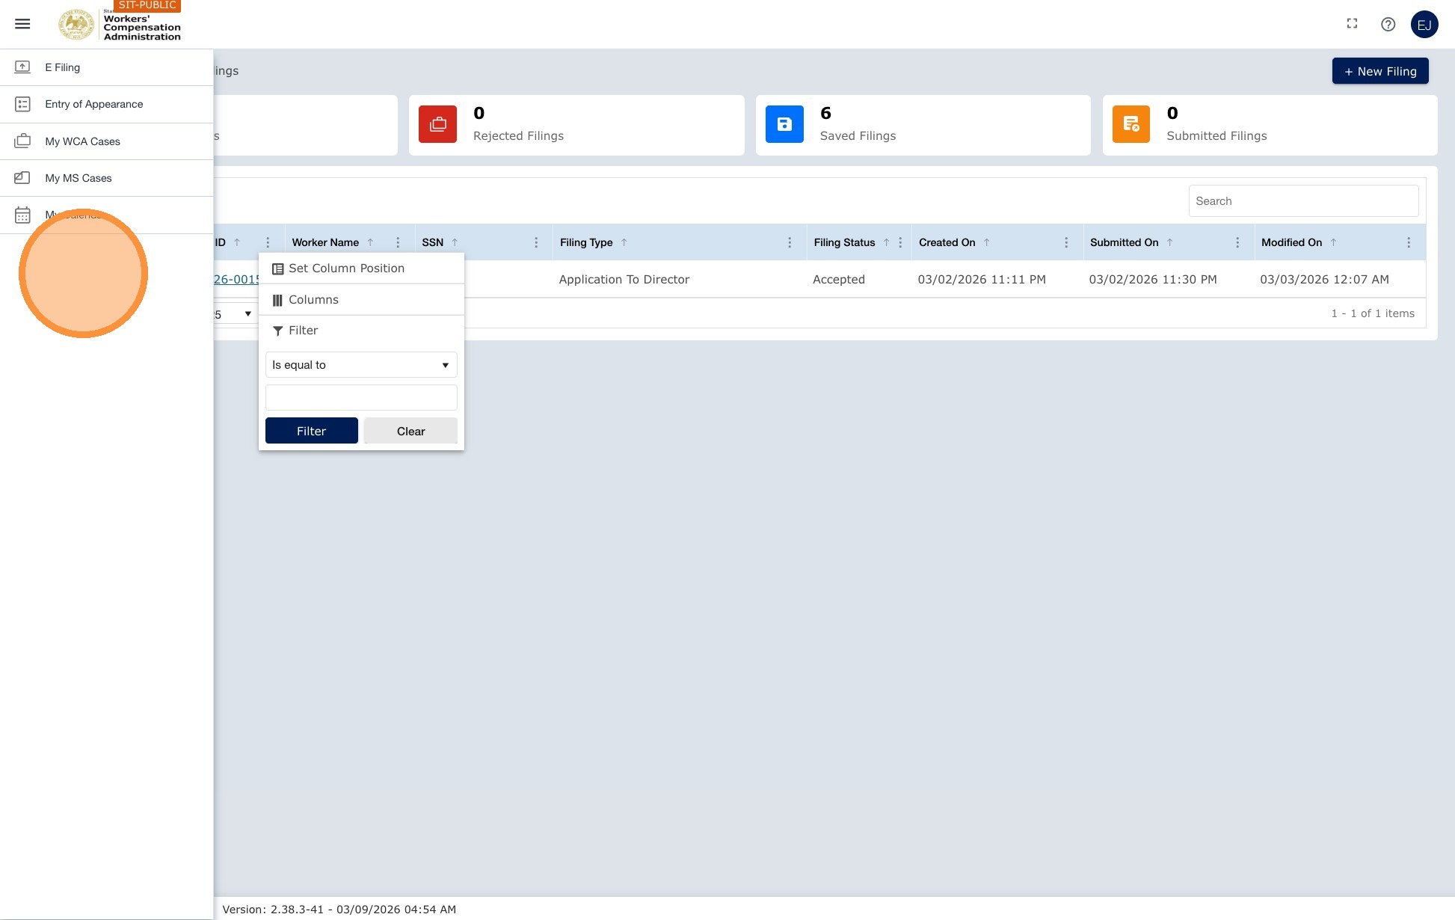Open My WCA Cases in the sidebar
This screenshot has width=1455, height=920.
(x=106, y=141)
